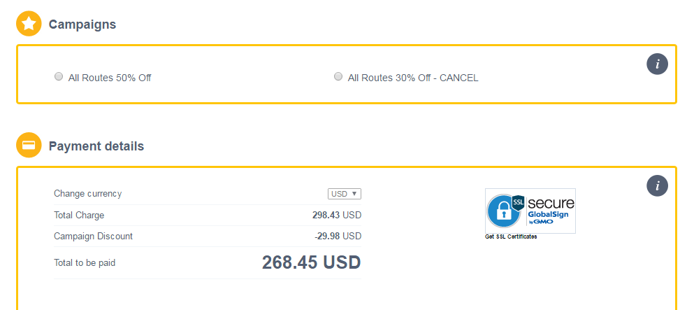
Task: Open the info icon in the Payment details box
Action: [x=657, y=185]
